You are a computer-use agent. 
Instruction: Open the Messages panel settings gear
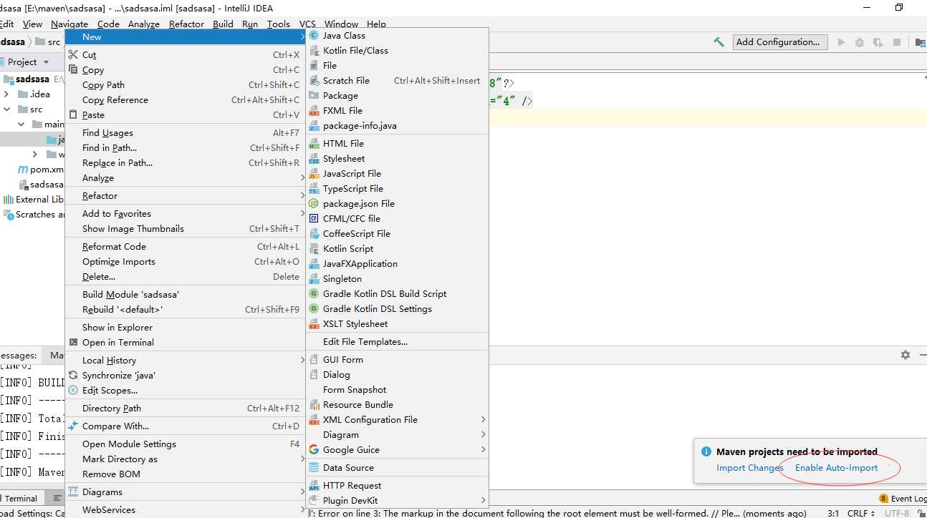point(905,355)
